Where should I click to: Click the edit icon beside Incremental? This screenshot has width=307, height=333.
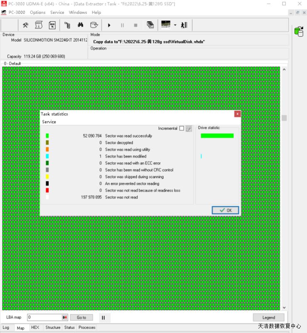[x=188, y=129]
